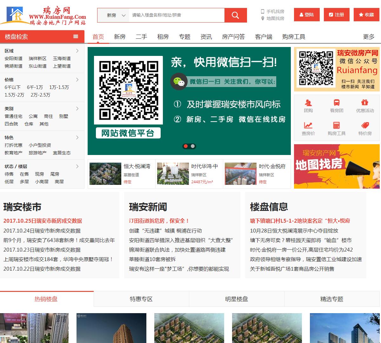Open the 二手 nav item
The width and height of the screenshot is (381, 343).
click(141, 37)
